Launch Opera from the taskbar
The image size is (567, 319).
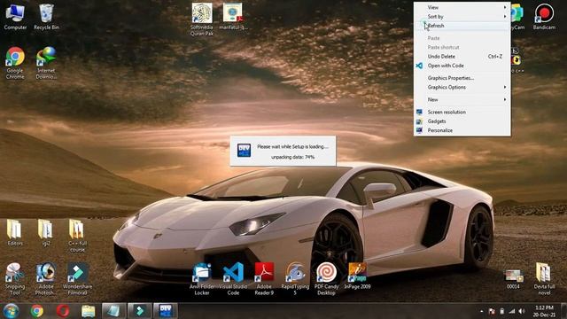62,311
